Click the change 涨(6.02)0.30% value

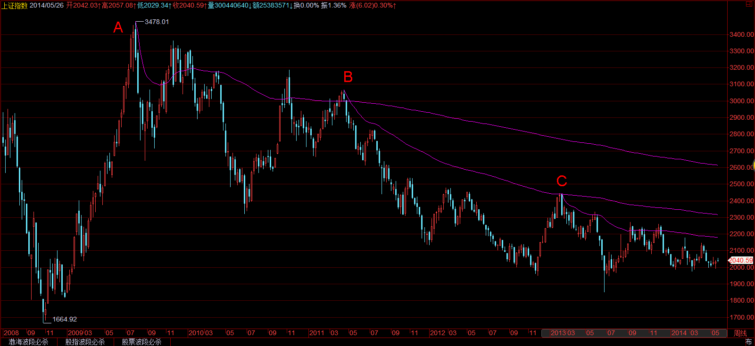373,5
